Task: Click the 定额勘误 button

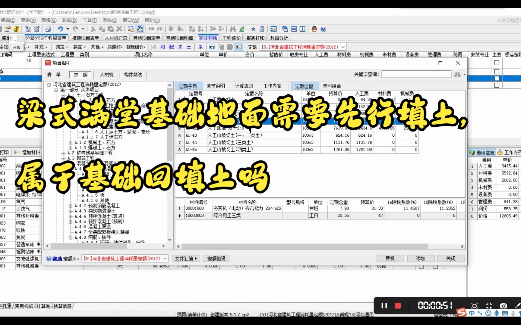Action: tap(216, 258)
